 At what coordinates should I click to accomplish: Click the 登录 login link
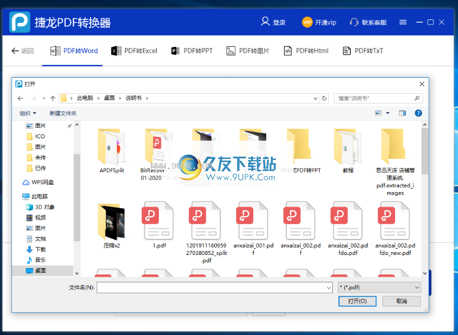click(x=279, y=22)
